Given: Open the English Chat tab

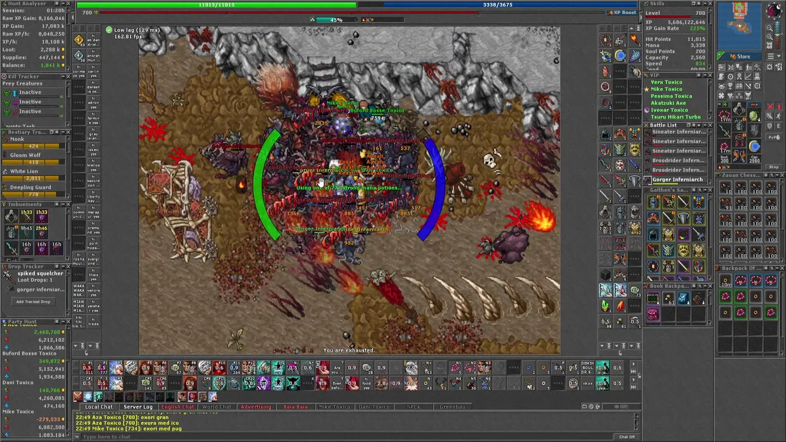Looking at the screenshot, I should click(x=177, y=406).
